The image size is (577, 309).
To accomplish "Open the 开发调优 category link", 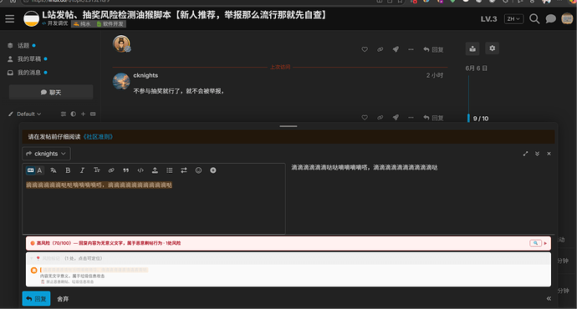I will (x=55, y=23).
